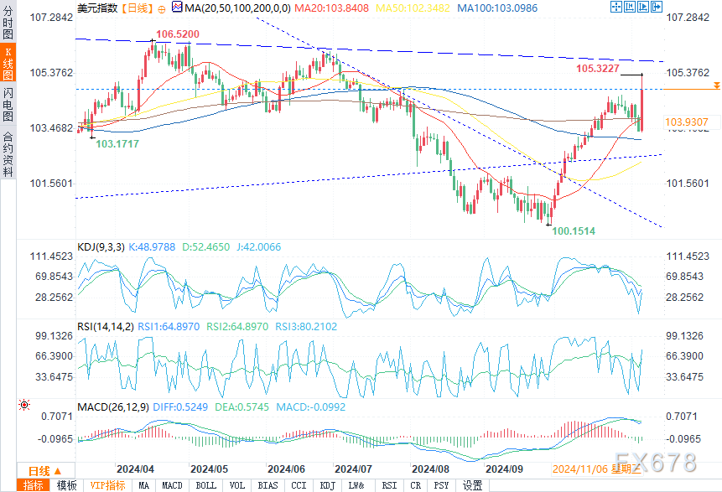The width and height of the screenshot is (722, 492).
Task: Toggle the BOLL indicator in bottom bar
Action: tap(205, 485)
